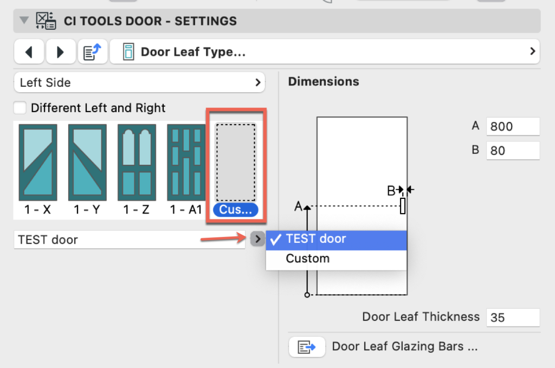Viewport: 555px width, 368px height.
Task: Collapse the CI Tools Door Settings panel triangle
Action: click(x=24, y=20)
